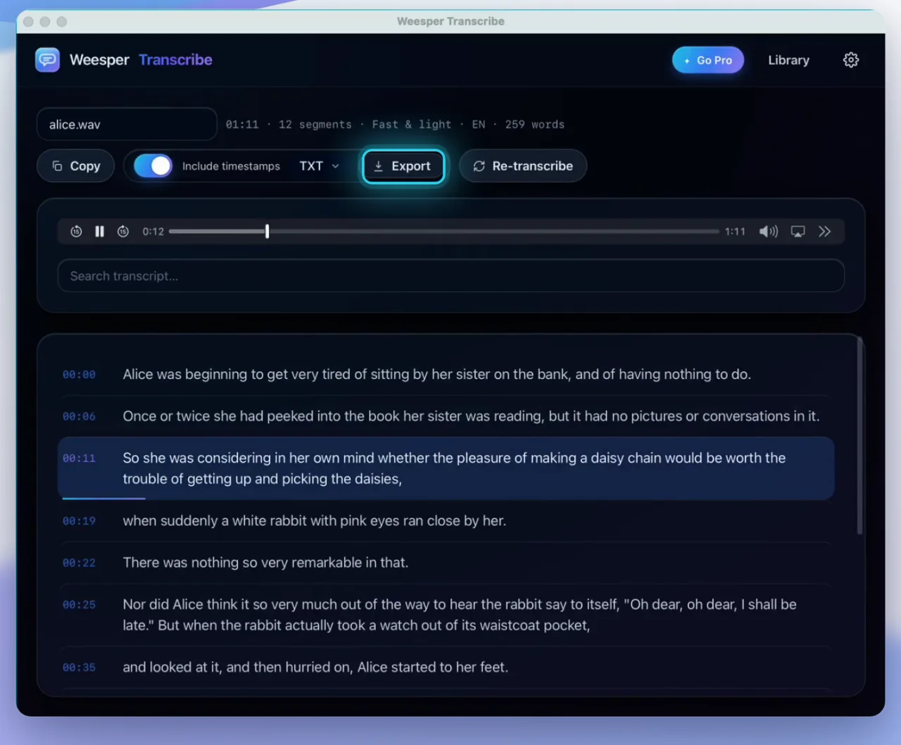Click the "12 segments" metadata text
The image size is (901, 745).
coord(315,125)
